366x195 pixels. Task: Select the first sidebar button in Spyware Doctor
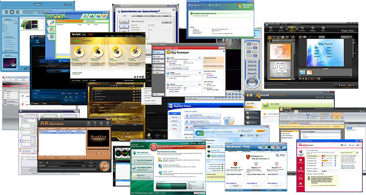tap(174, 114)
